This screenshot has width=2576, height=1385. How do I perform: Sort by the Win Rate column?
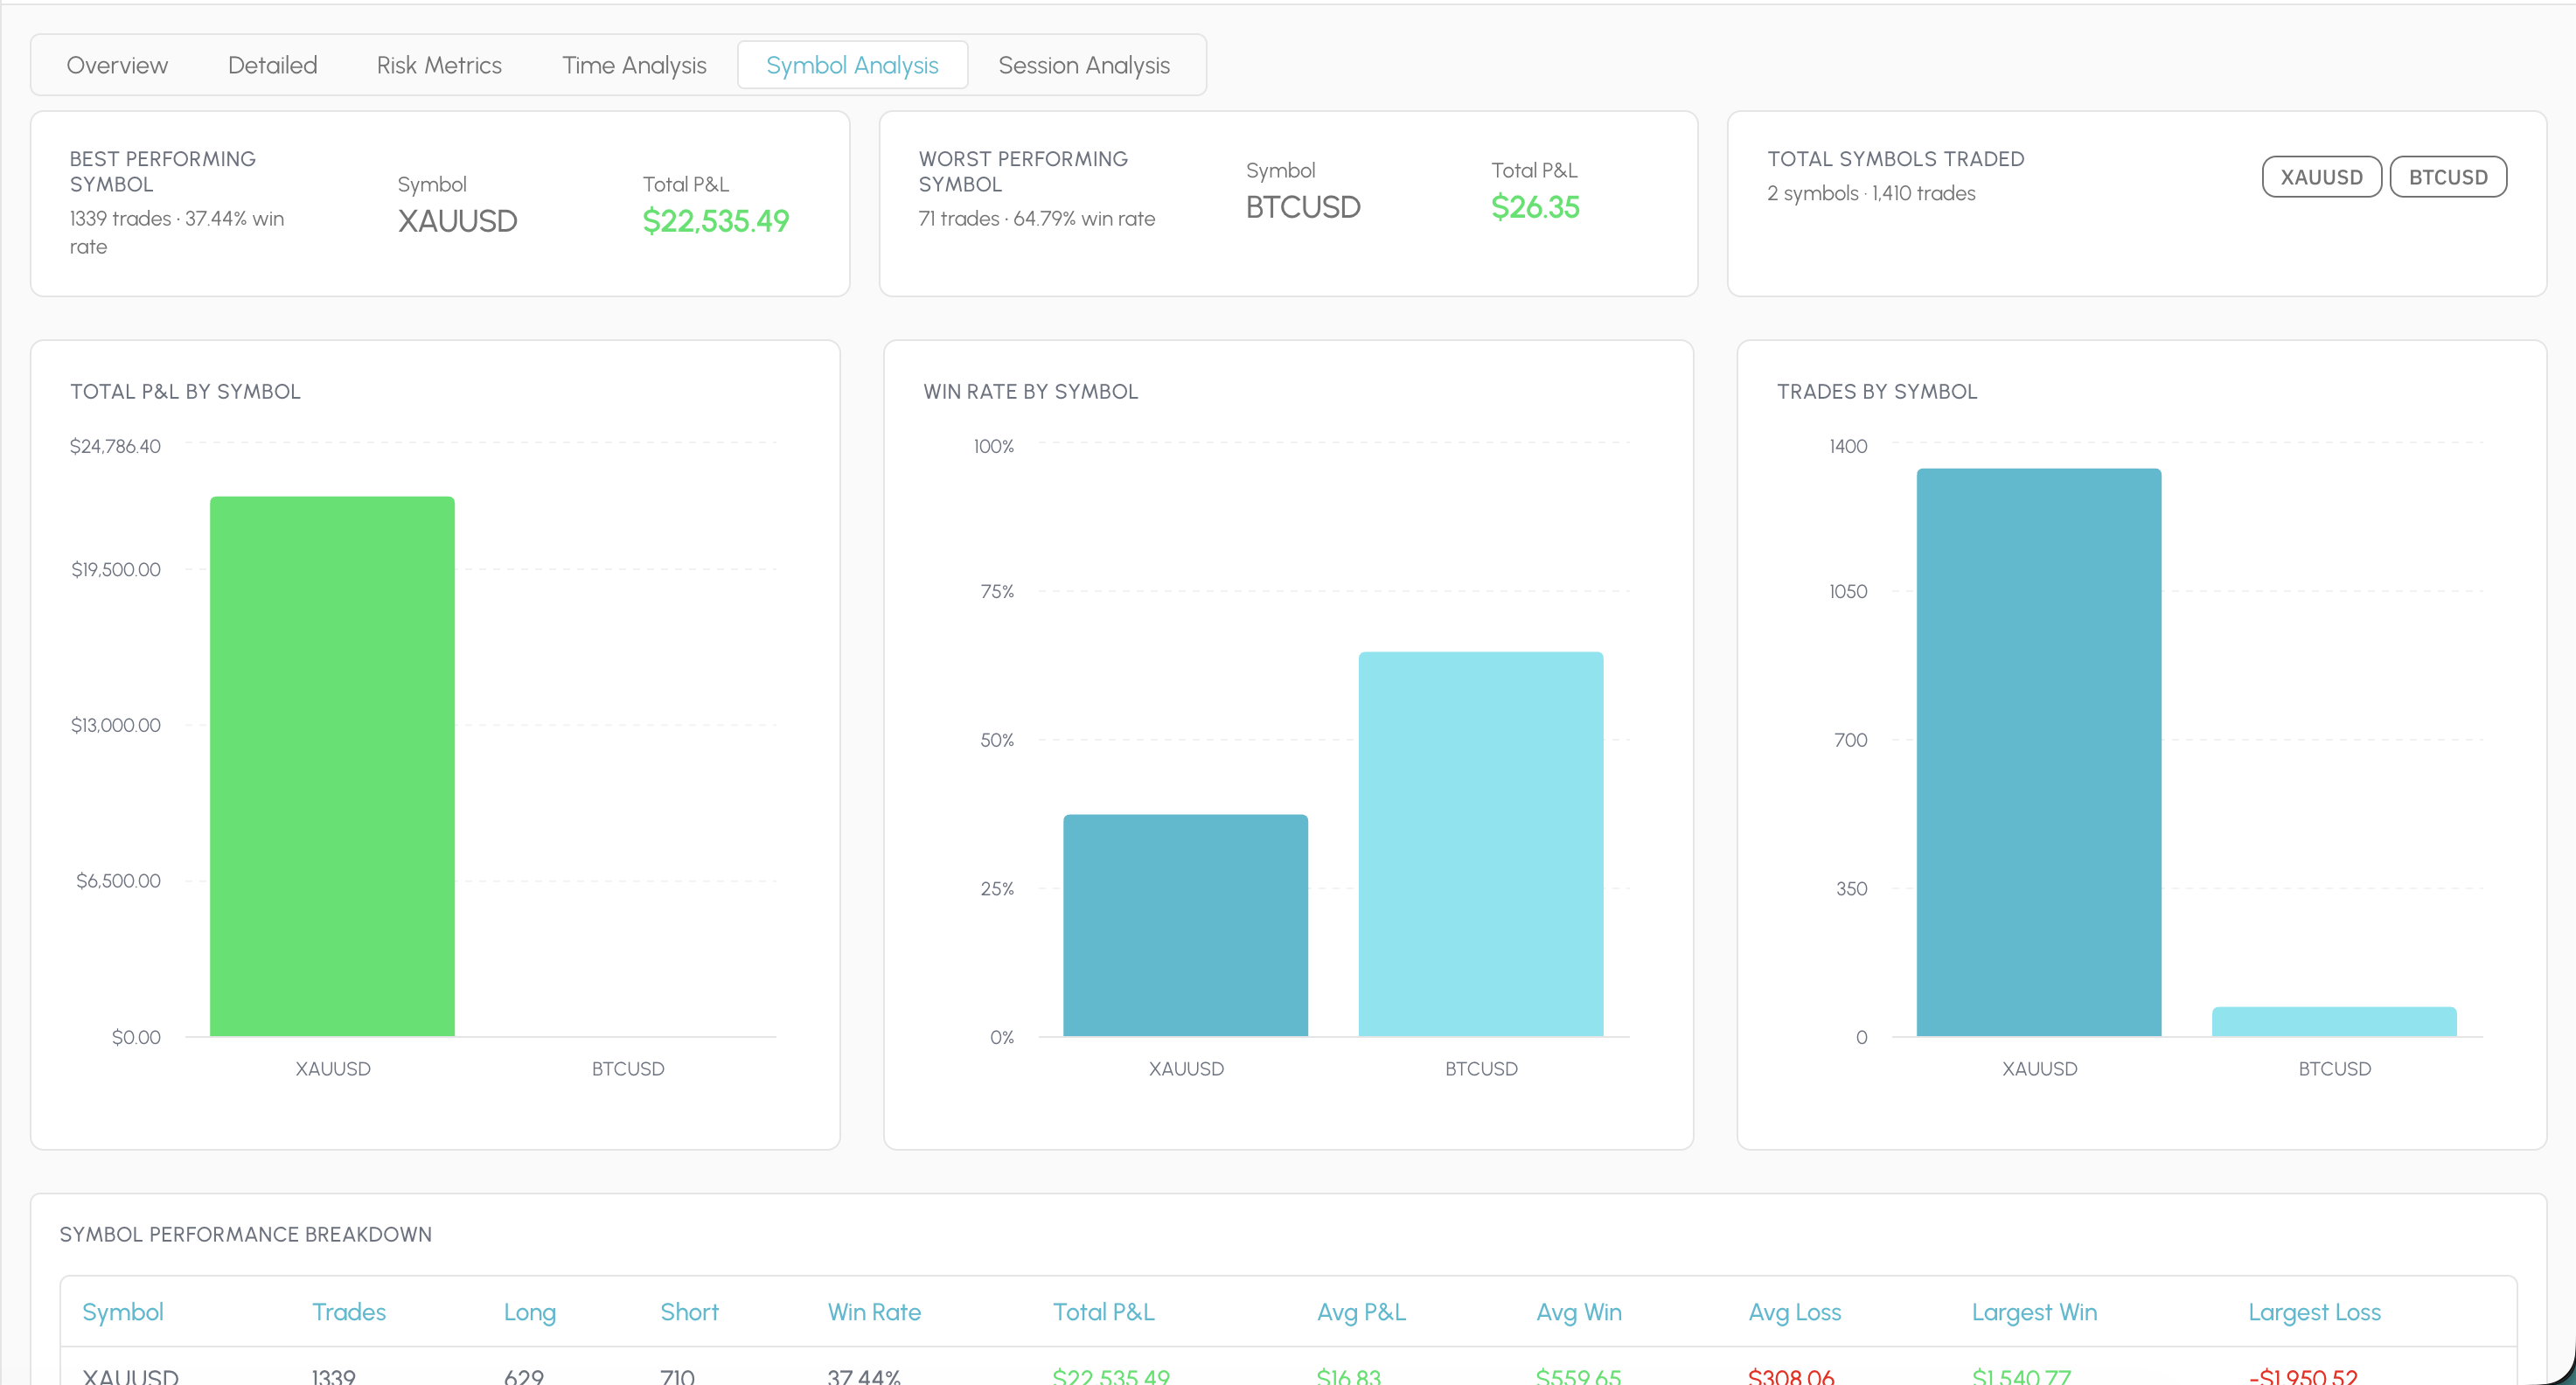click(874, 1312)
